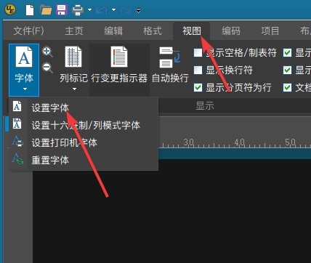Toggle 自动换行 word wrap icon

coord(169,57)
